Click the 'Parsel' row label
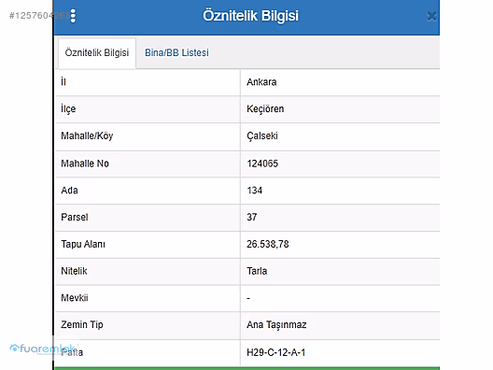Image resolution: width=493 pixels, height=370 pixels. [75, 217]
